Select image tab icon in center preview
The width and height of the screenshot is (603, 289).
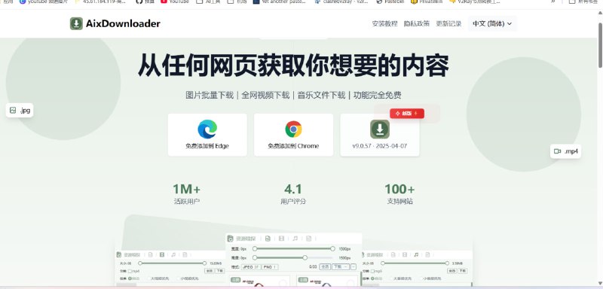pyautogui.click(x=268, y=239)
